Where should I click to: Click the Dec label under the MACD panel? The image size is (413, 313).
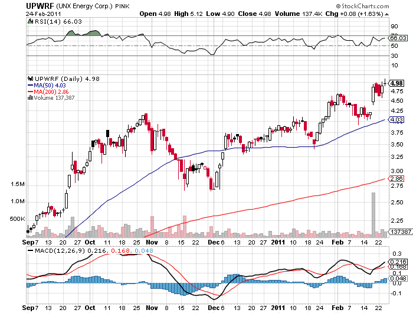point(214,308)
